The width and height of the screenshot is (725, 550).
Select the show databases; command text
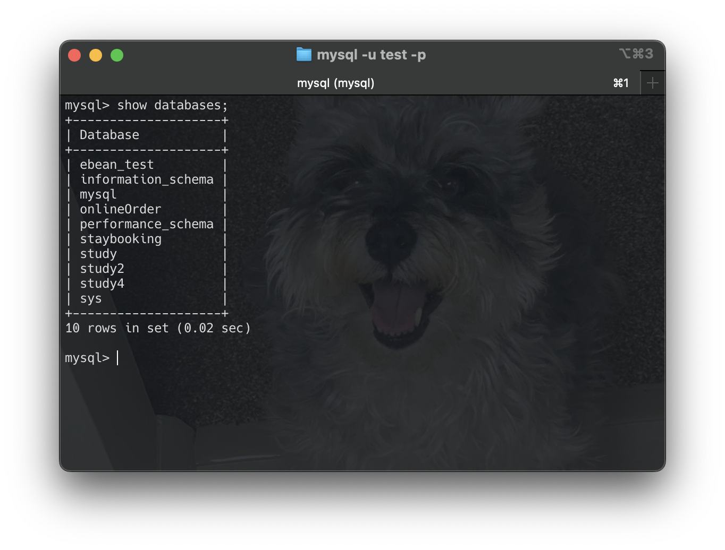(172, 105)
